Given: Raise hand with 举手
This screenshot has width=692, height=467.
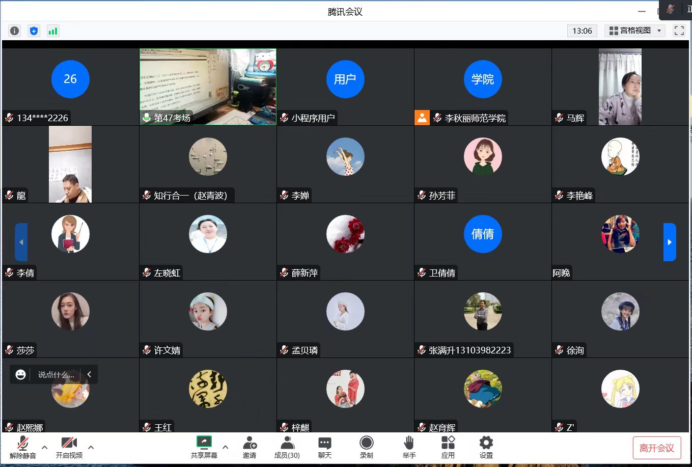Looking at the screenshot, I should pyautogui.click(x=409, y=447).
